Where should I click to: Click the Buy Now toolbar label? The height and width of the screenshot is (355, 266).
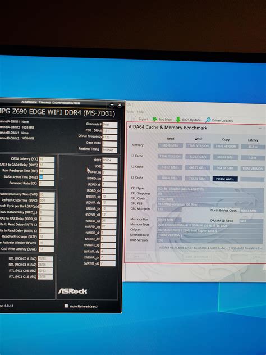pyautogui.click(x=165, y=119)
